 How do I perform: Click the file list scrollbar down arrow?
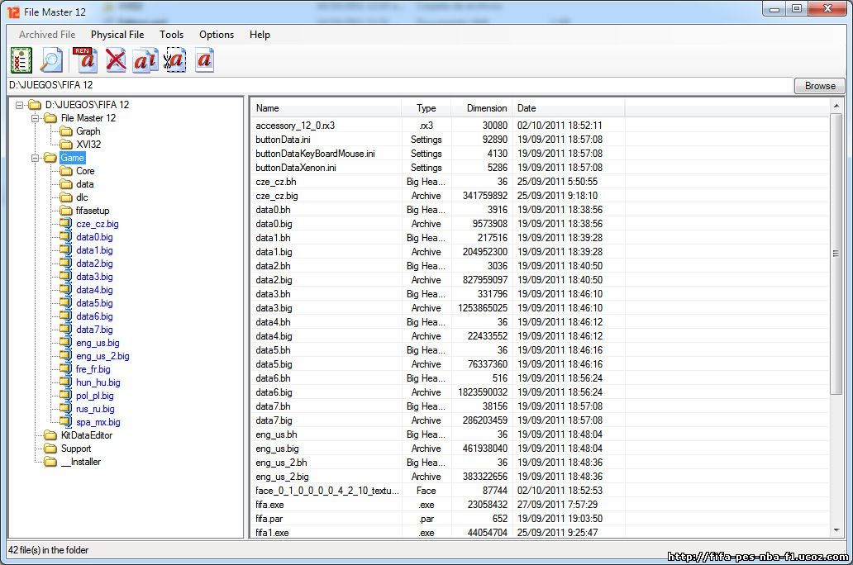tap(836, 530)
